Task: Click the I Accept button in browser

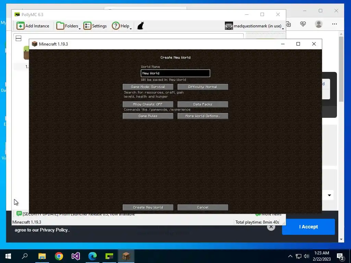Action: point(308,227)
